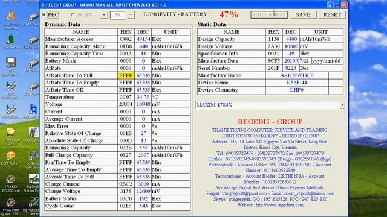The width and height of the screenshot is (387, 217).
Task: Click the SAVE button
Action: (303, 14)
